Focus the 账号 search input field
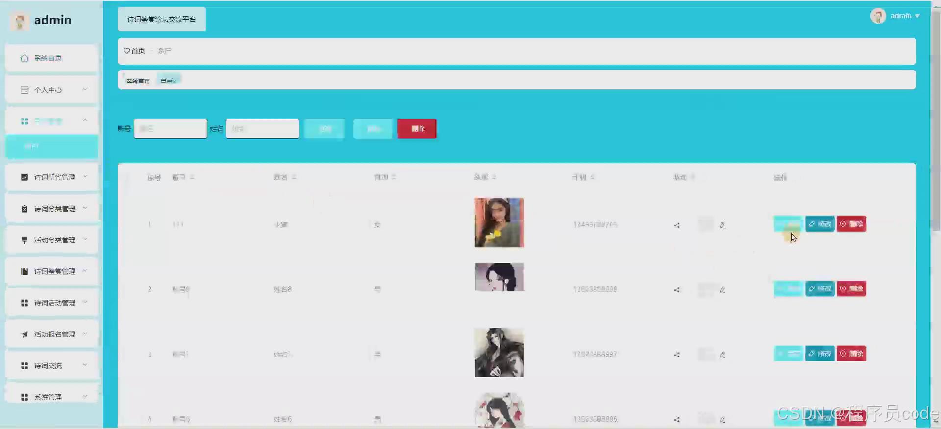 point(171,129)
